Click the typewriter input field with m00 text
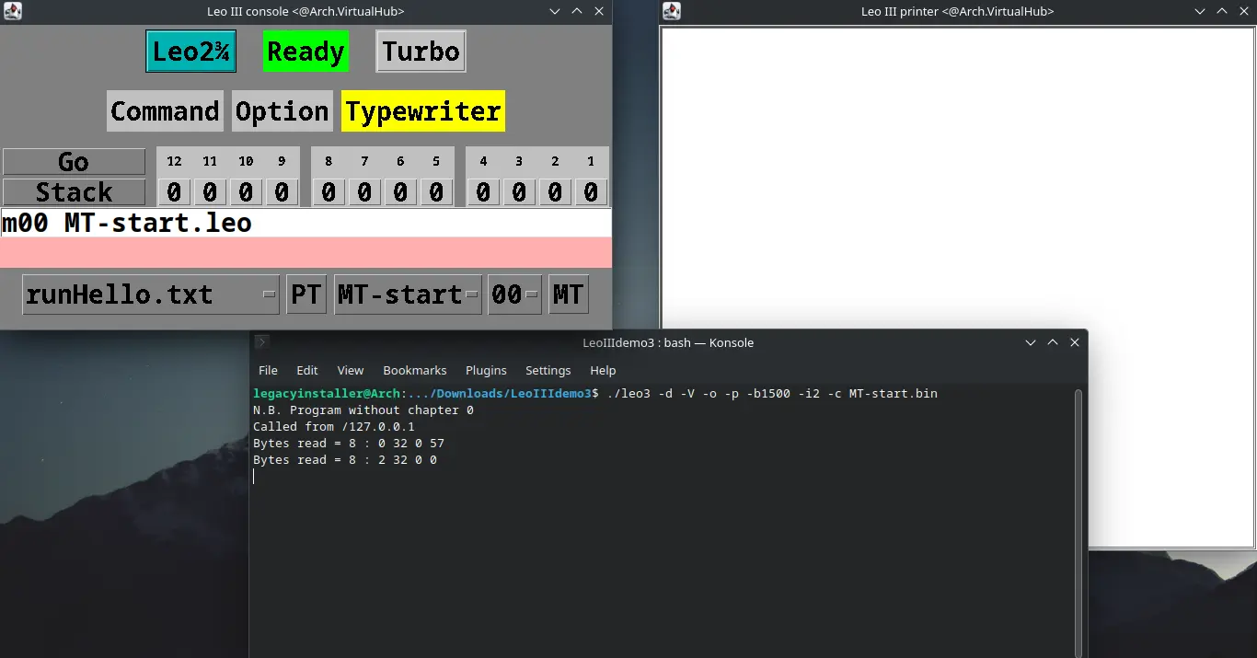This screenshot has width=1257, height=658. [x=306, y=223]
